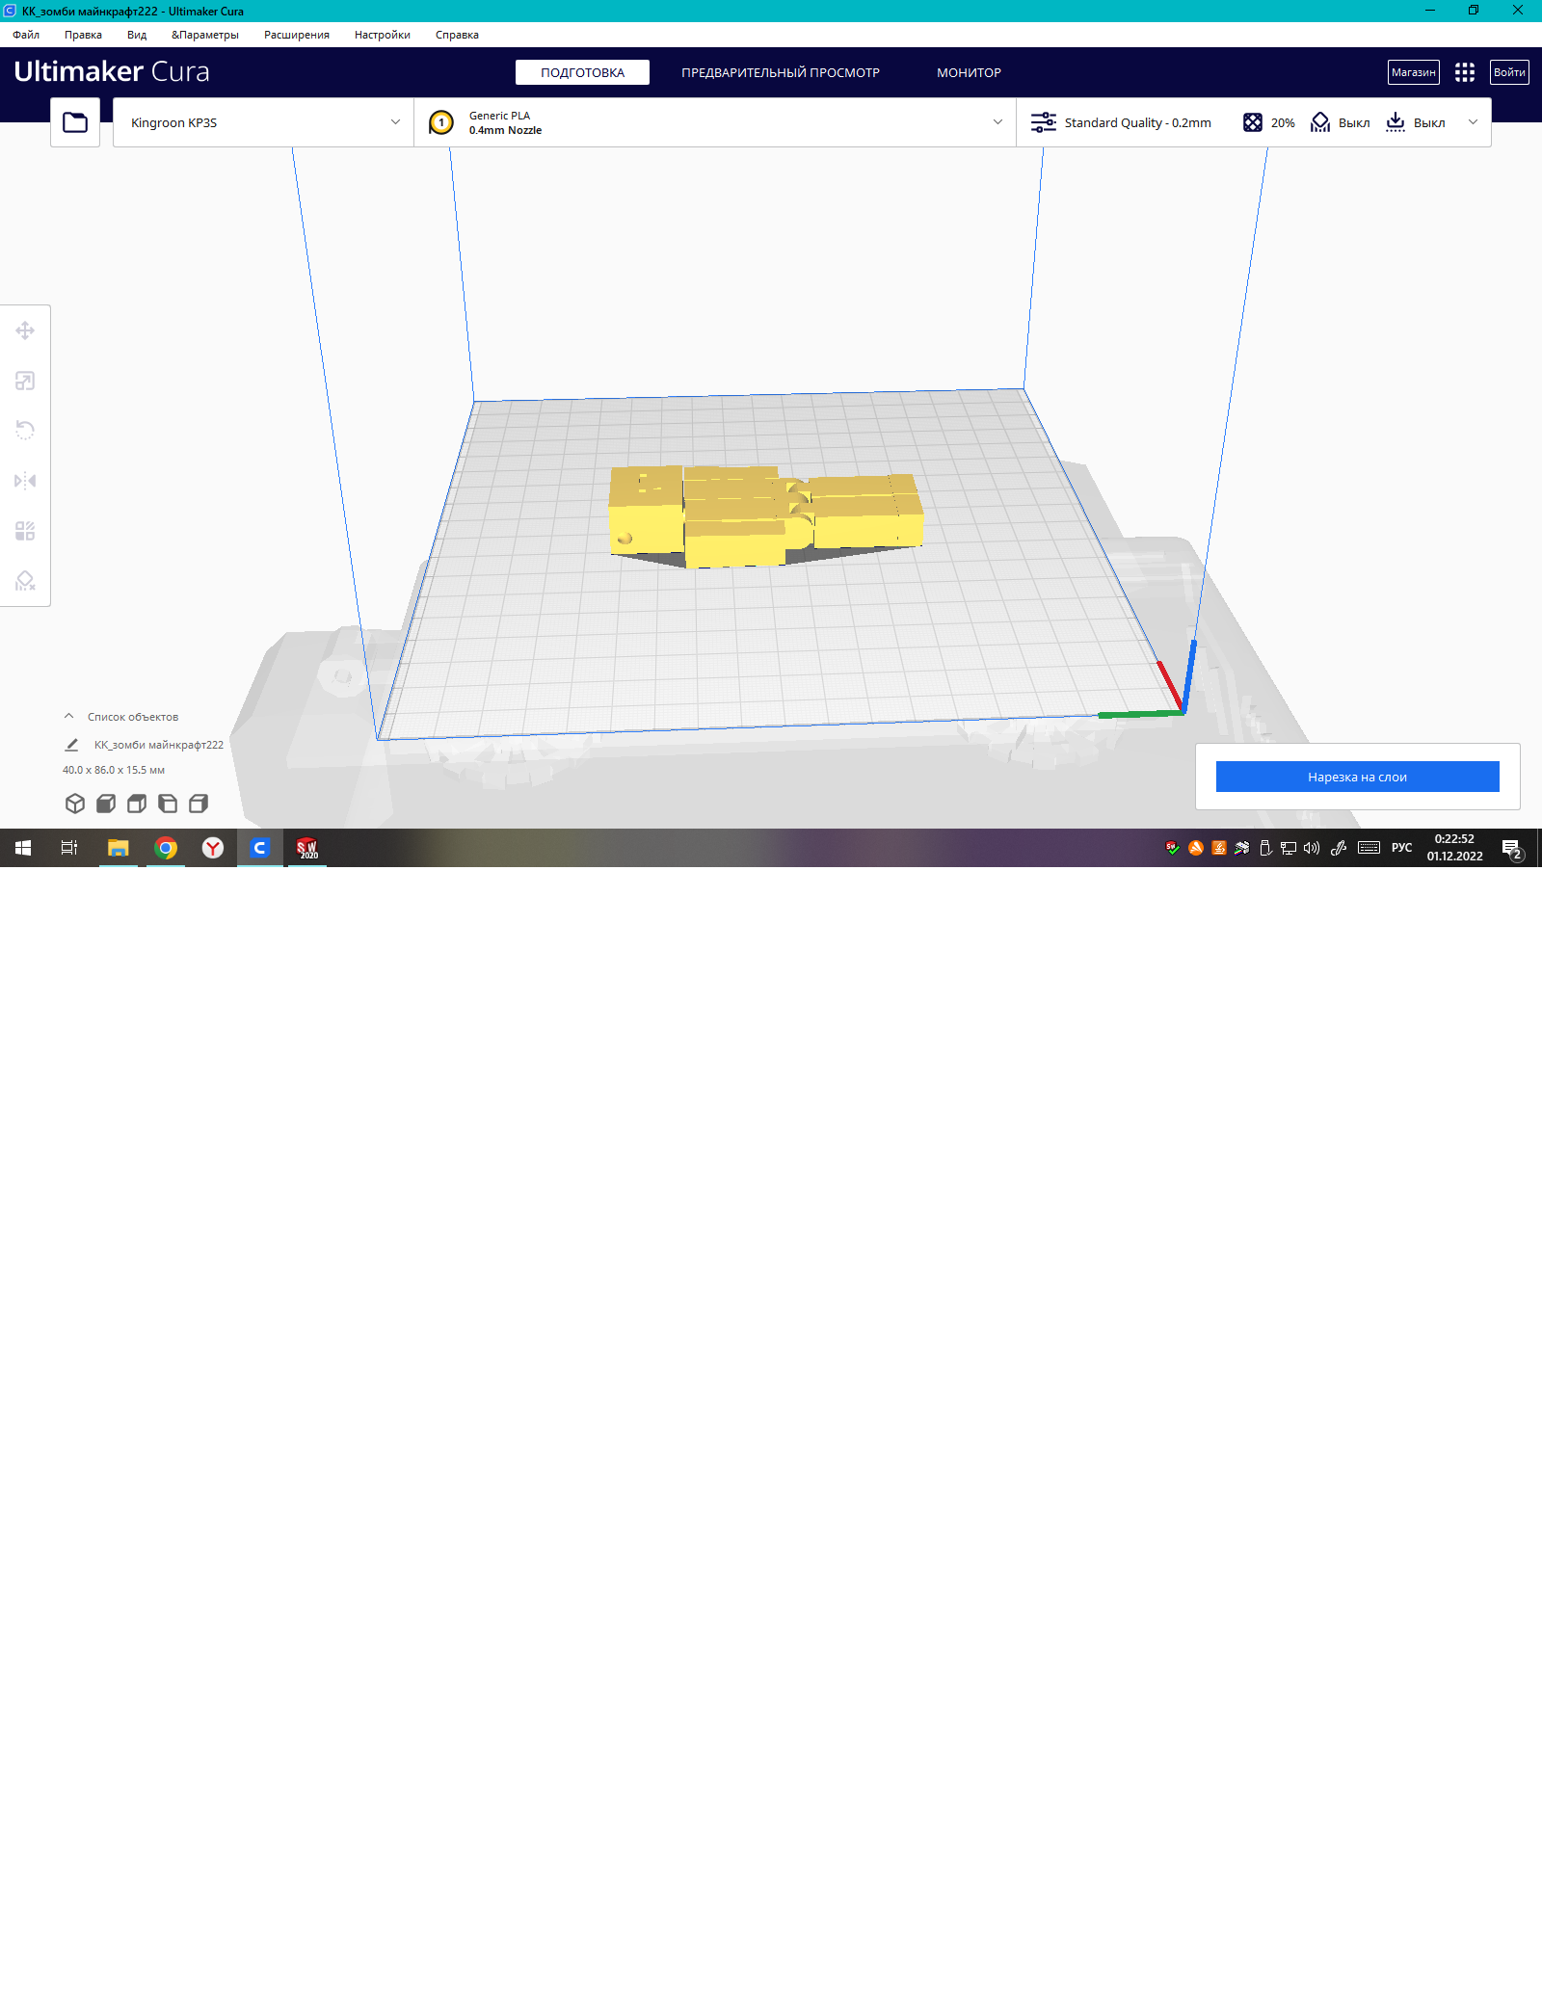
Task: Open file using the folder icon
Action: [x=75, y=122]
